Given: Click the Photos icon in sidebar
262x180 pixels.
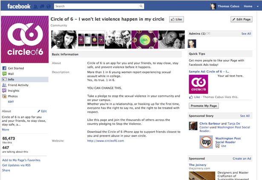Looking at the screenshot, I should pyautogui.click(x=4, y=96).
